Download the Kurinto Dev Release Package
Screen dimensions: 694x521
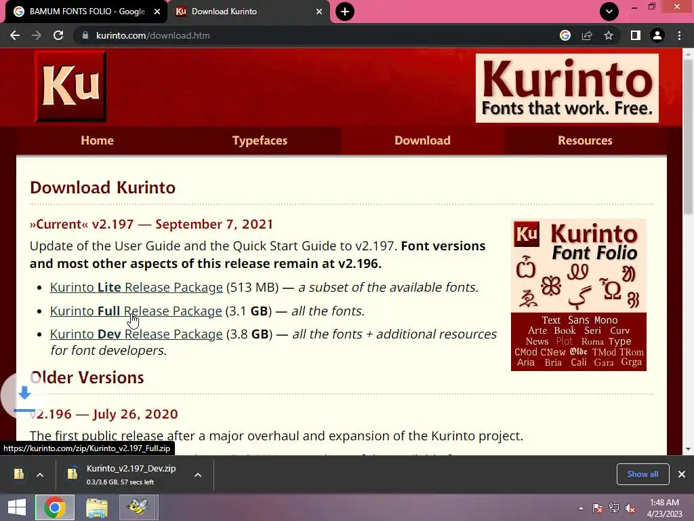click(x=136, y=334)
